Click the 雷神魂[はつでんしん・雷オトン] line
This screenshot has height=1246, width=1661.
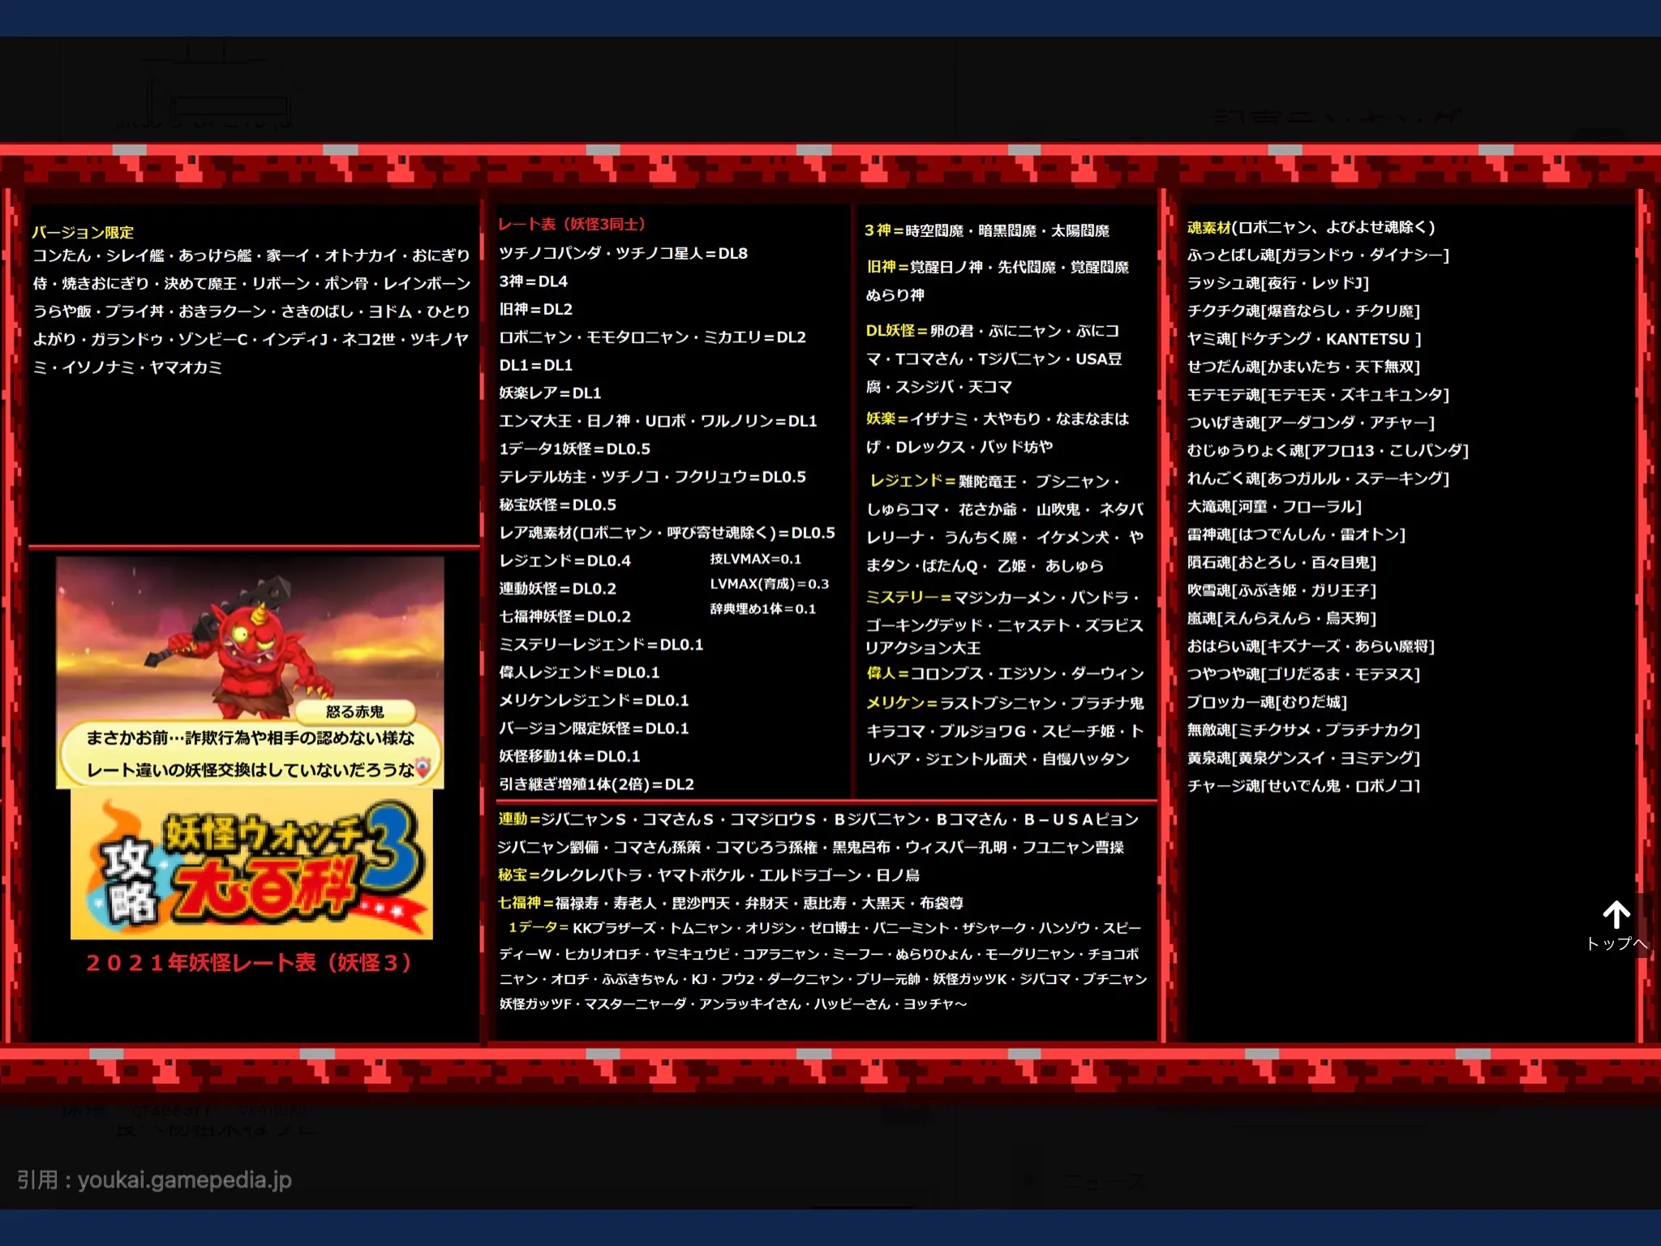pyautogui.click(x=1296, y=535)
